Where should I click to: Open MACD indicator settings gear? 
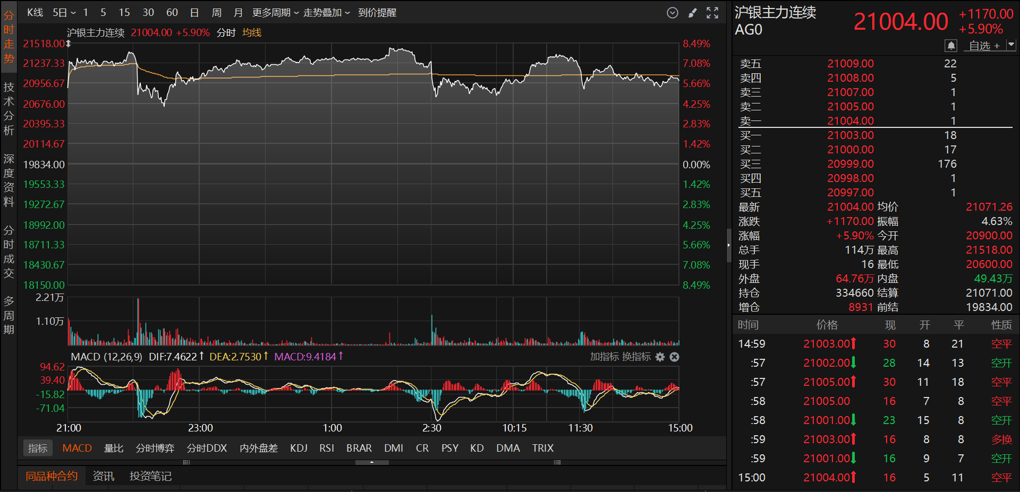[660, 357]
